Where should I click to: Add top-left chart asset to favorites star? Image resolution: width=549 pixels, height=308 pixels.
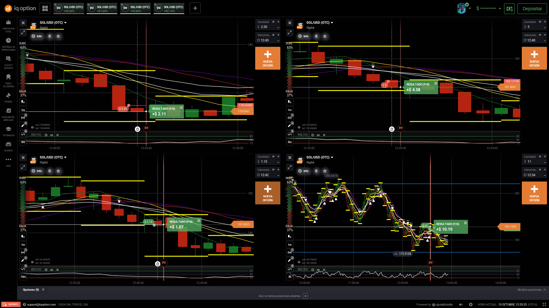tap(58, 36)
